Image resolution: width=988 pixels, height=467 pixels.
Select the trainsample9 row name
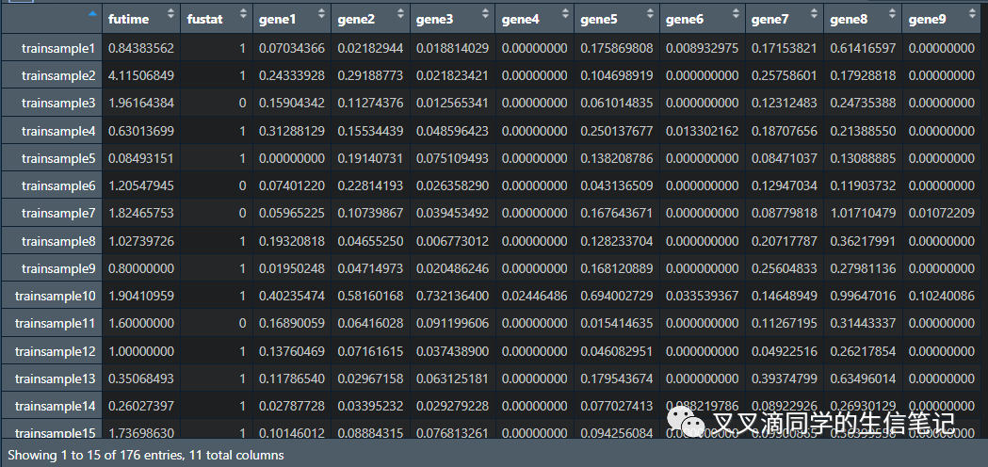click(x=58, y=268)
